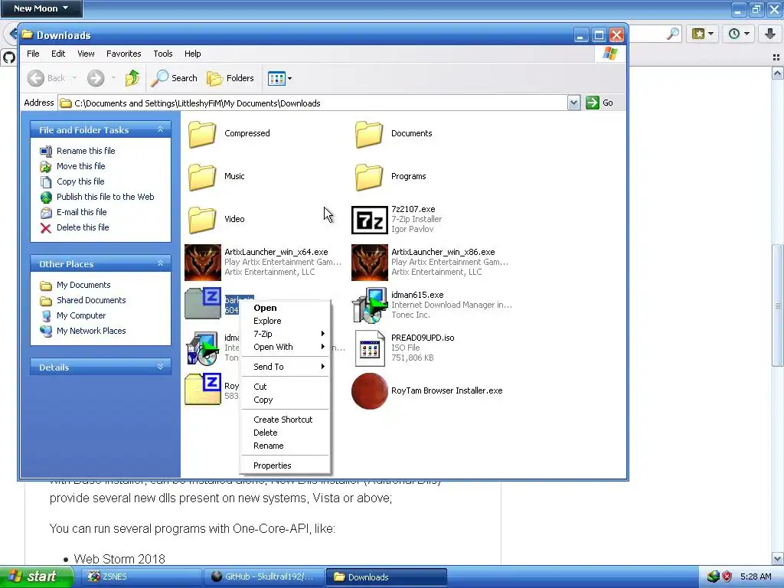Choose Cut in the context menu
Viewport: 784px width, 588px height.
(x=285, y=387)
